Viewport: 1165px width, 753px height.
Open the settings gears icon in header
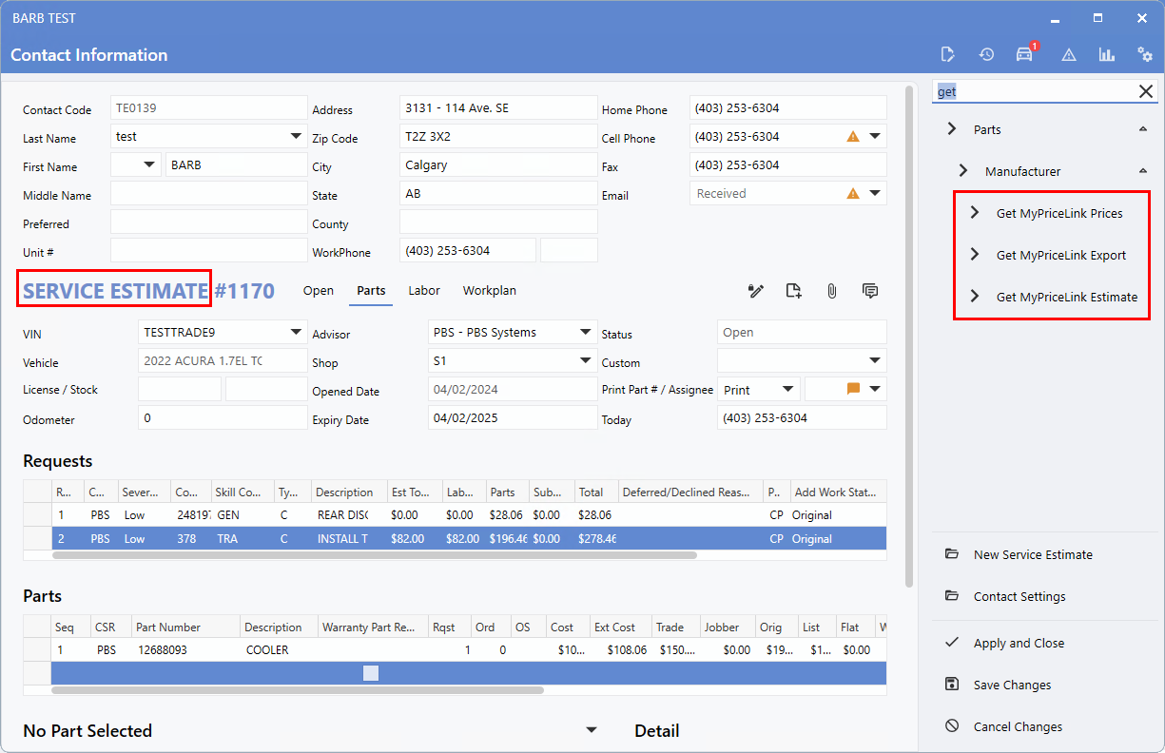pos(1145,54)
